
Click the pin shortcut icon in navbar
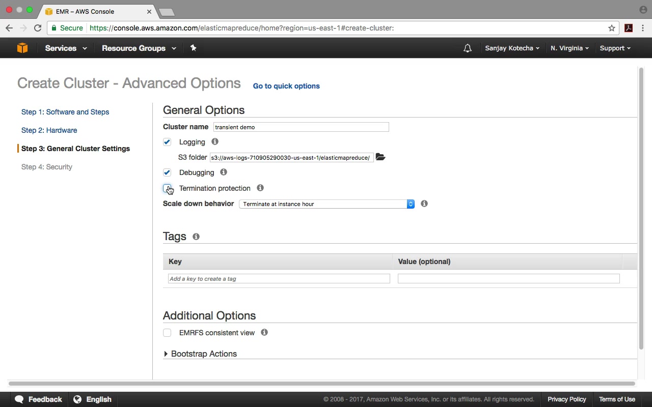(x=193, y=48)
